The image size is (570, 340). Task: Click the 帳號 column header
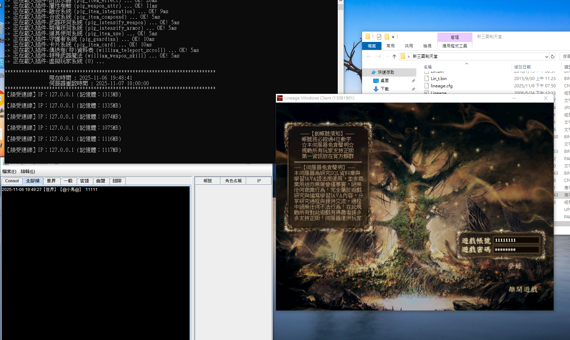coord(208,181)
